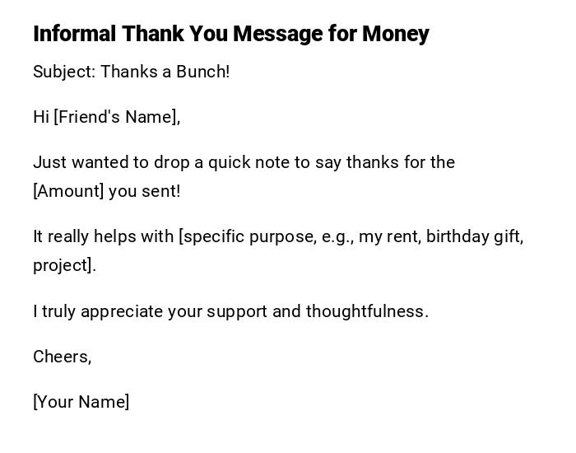The height and width of the screenshot is (453, 576).
Task: Click the '[Friend's Name]' placeholder
Action: (117, 117)
